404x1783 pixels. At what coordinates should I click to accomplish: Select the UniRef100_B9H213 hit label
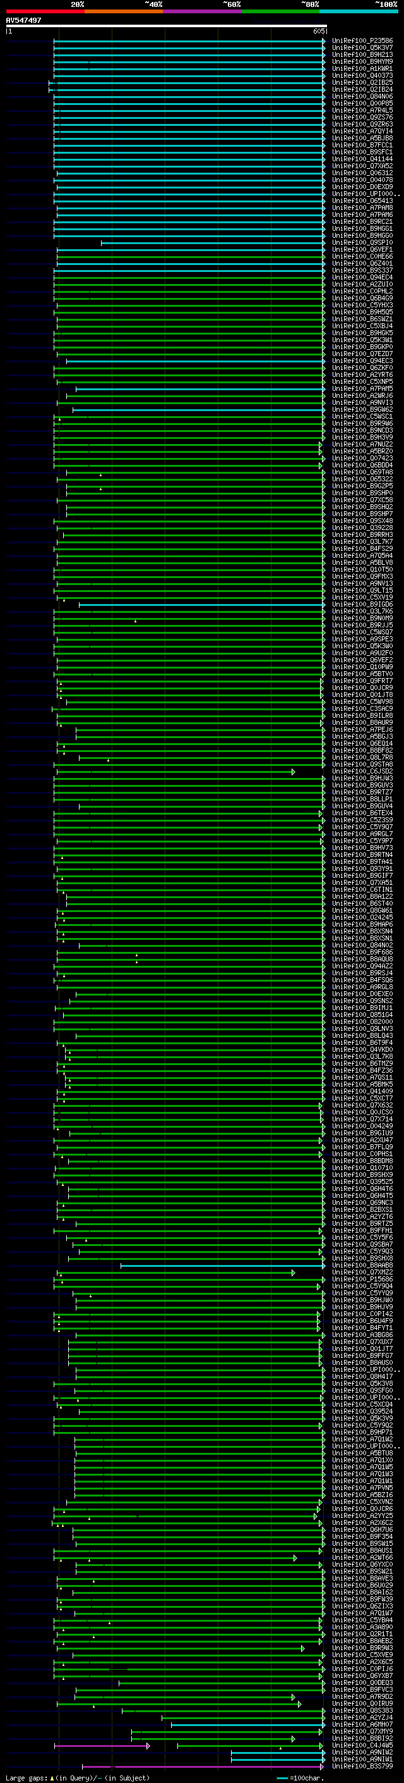[362, 54]
